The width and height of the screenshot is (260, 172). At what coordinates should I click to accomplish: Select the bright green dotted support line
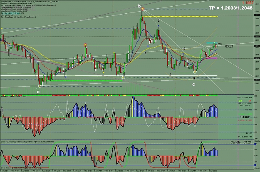87,81
